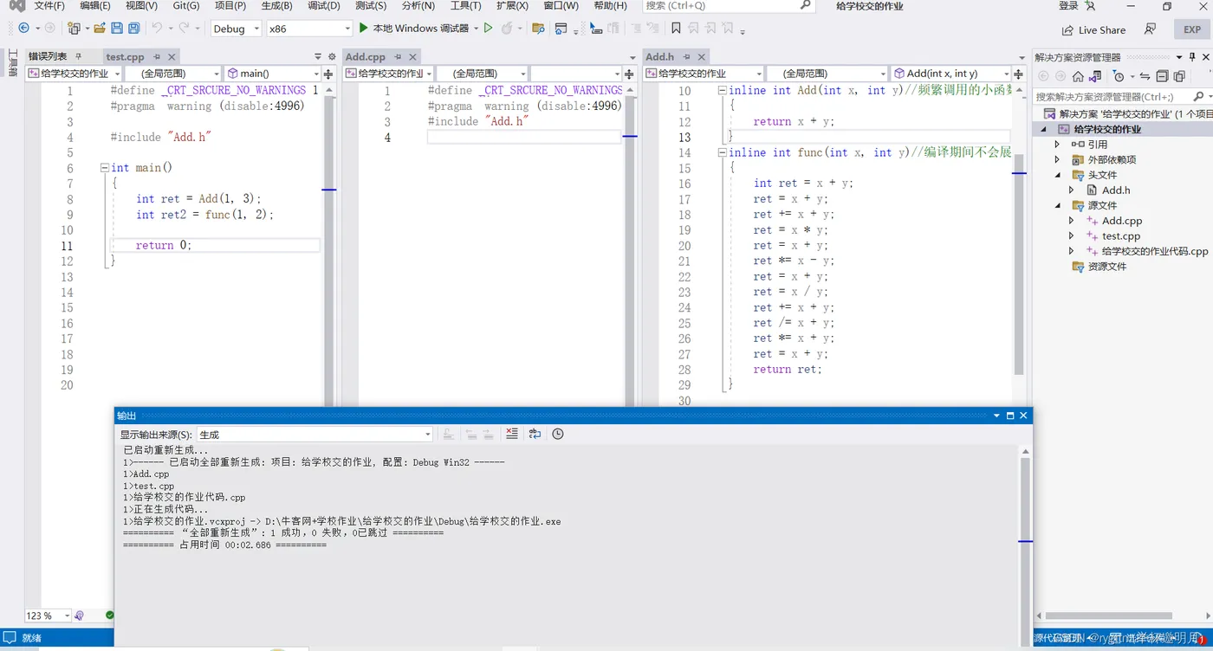
Task: Click the find in files folder icon
Action: point(538,29)
